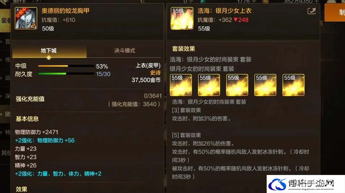345x193 pixels.
Task: Switch to the 决斗模式 tab
Action: 124,51
